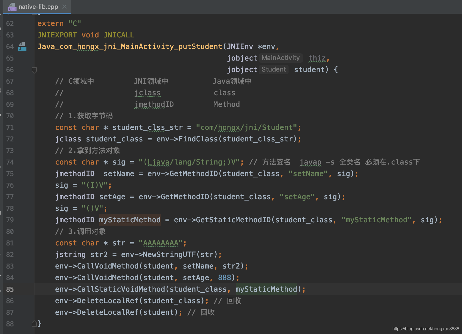Click highlighted myStaticMethod argument on line 85
462x334 pixels.
[266, 289]
